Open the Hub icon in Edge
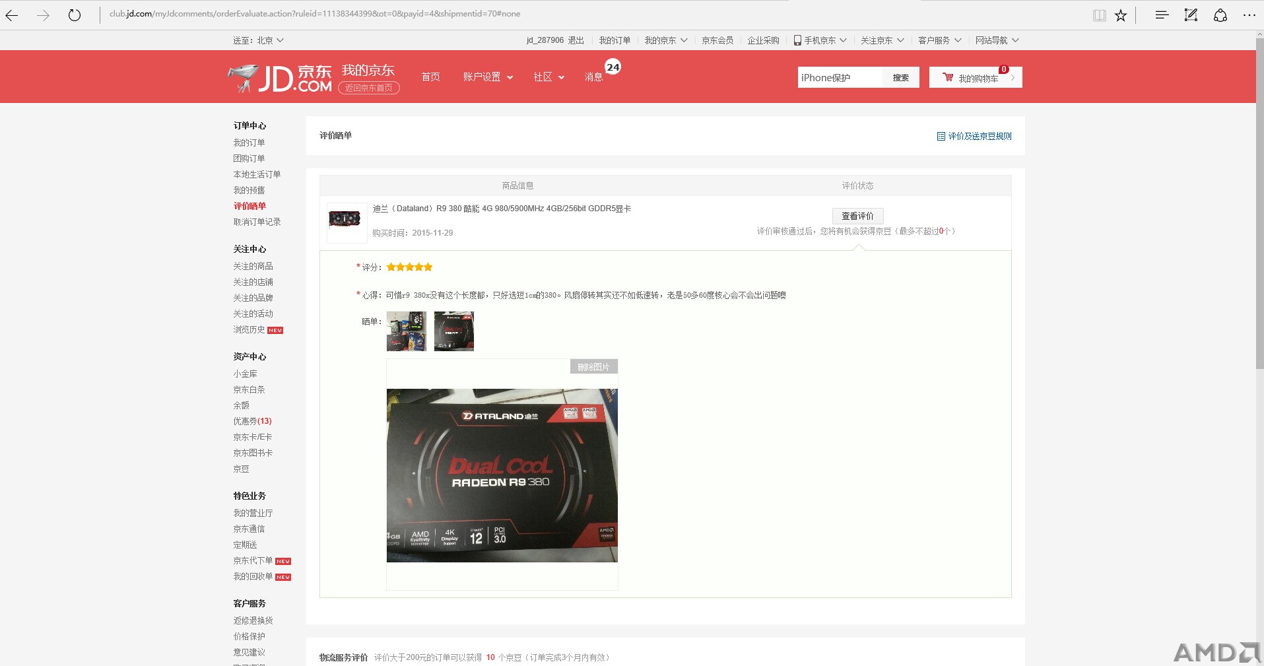Screen dimensions: 1264x666 1162,15
